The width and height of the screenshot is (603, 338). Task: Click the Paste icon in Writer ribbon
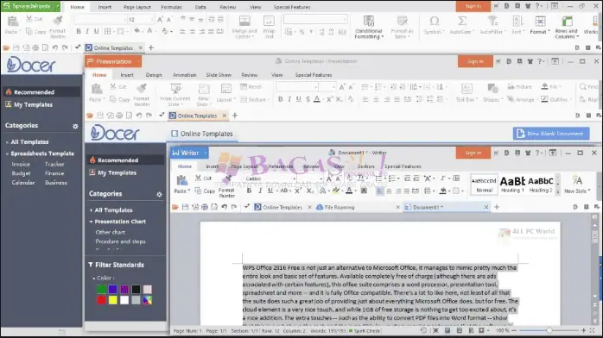pyautogui.click(x=181, y=185)
